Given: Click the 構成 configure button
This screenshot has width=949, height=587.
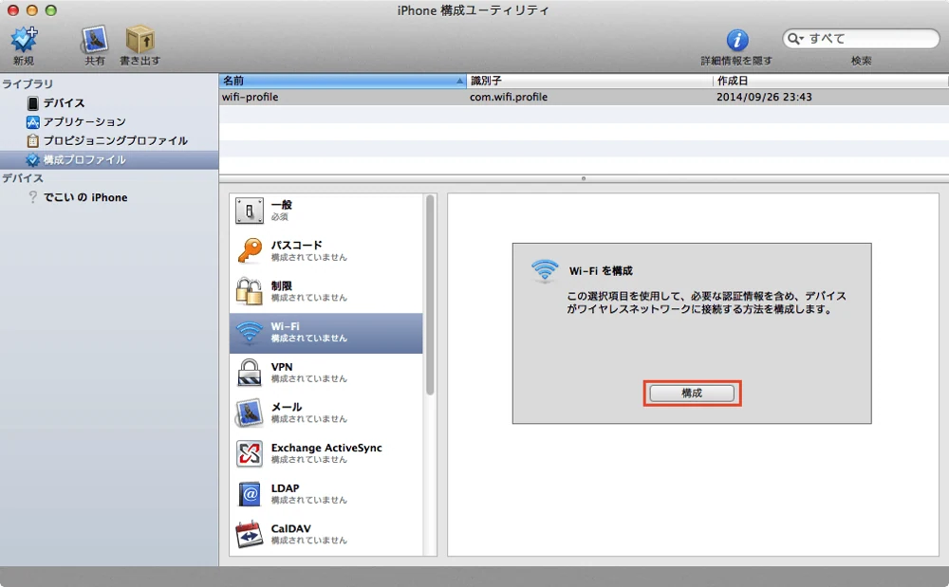Looking at the screenshot, I should point(692,393).
